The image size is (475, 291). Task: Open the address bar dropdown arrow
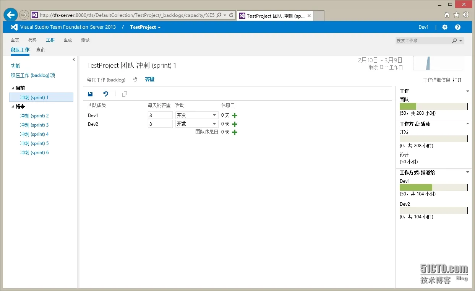[225, 15]
